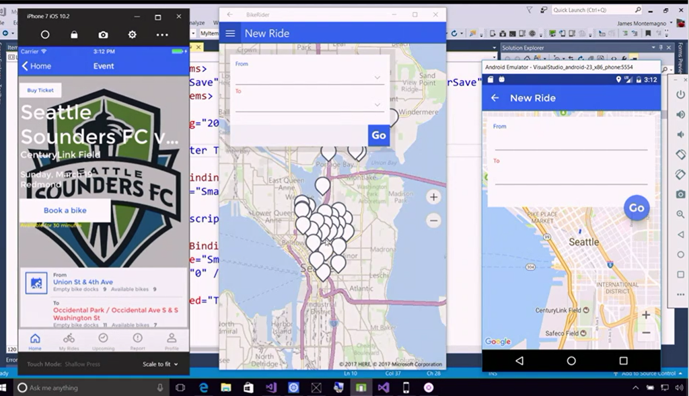Click Visual Studio notifications flag icon
This screenshot has height=396, width=689.
pyautogui.click(x=530, y=9)
